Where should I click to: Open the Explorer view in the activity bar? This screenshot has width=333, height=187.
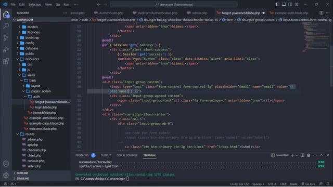[x=6, y=15]
